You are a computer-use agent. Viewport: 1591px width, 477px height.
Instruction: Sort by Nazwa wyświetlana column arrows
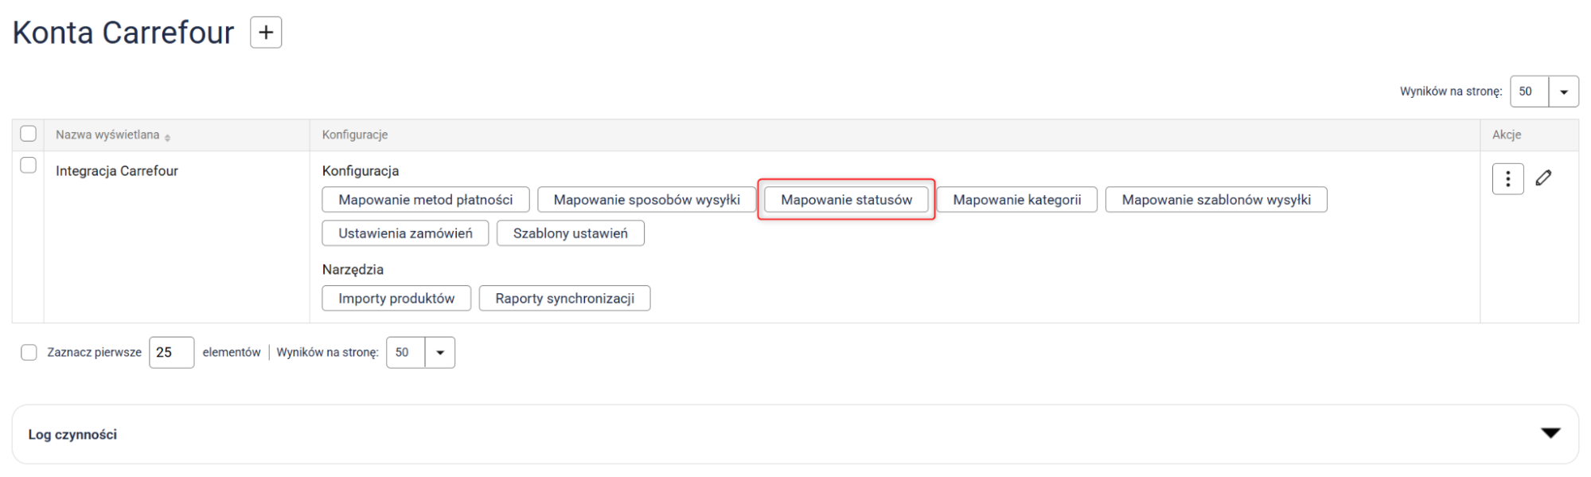167,137
